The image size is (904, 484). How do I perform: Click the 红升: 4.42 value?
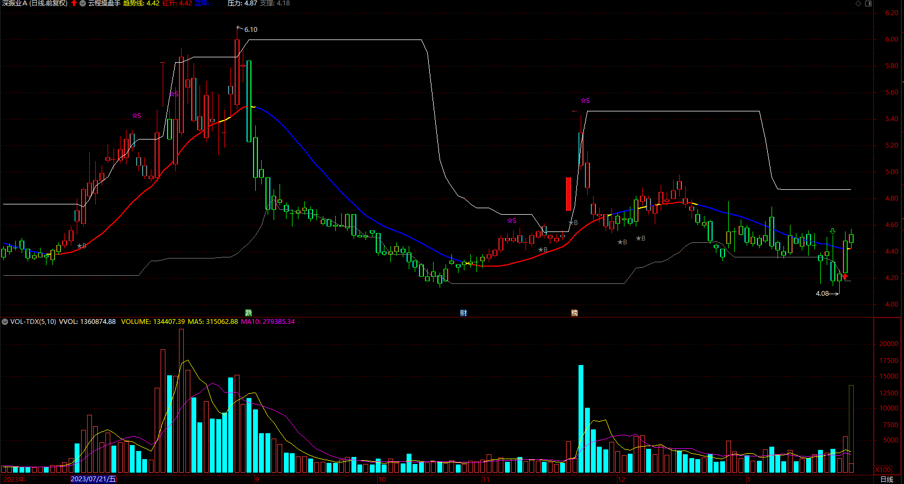pyautogui.click(x=177, y=3)
